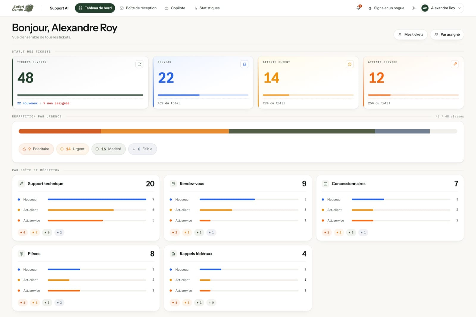Screen dimensions: 476x317
Task: Toggle the light theme sun icon
Action: 414,8
